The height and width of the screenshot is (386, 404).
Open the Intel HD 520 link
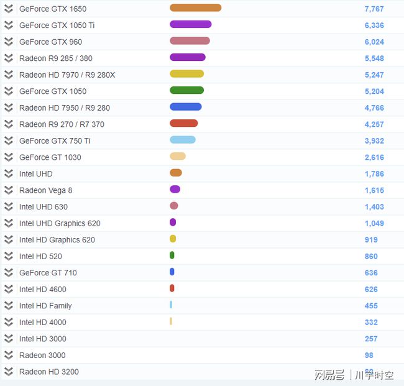coord(40,256)
